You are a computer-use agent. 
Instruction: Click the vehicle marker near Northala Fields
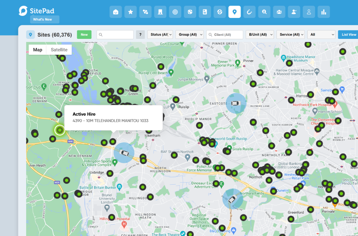pos(233,199)
